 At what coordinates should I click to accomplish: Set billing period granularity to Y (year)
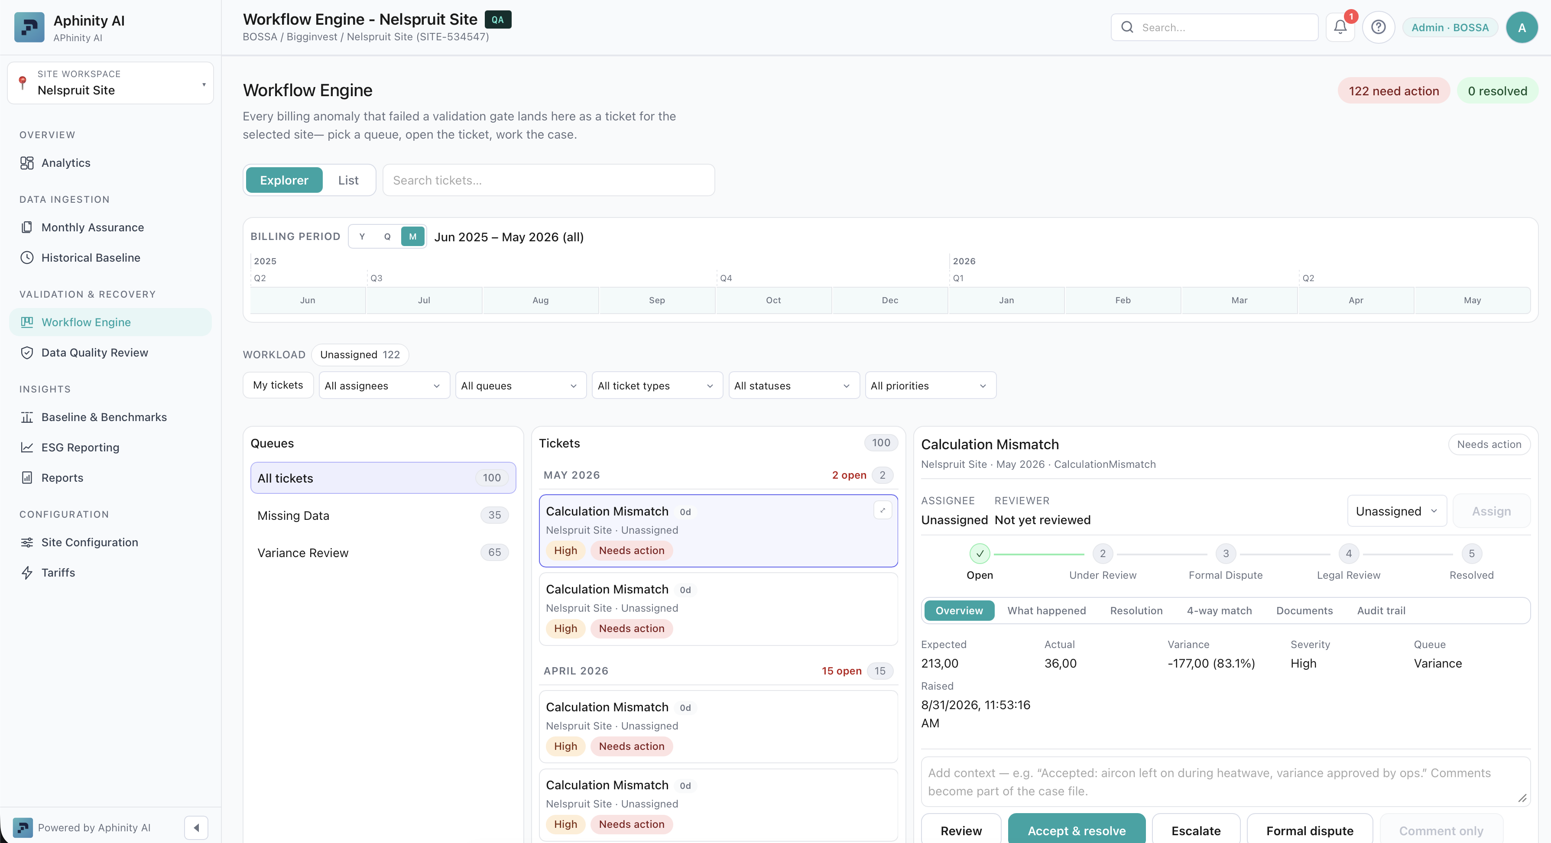[x=362, y=237]
